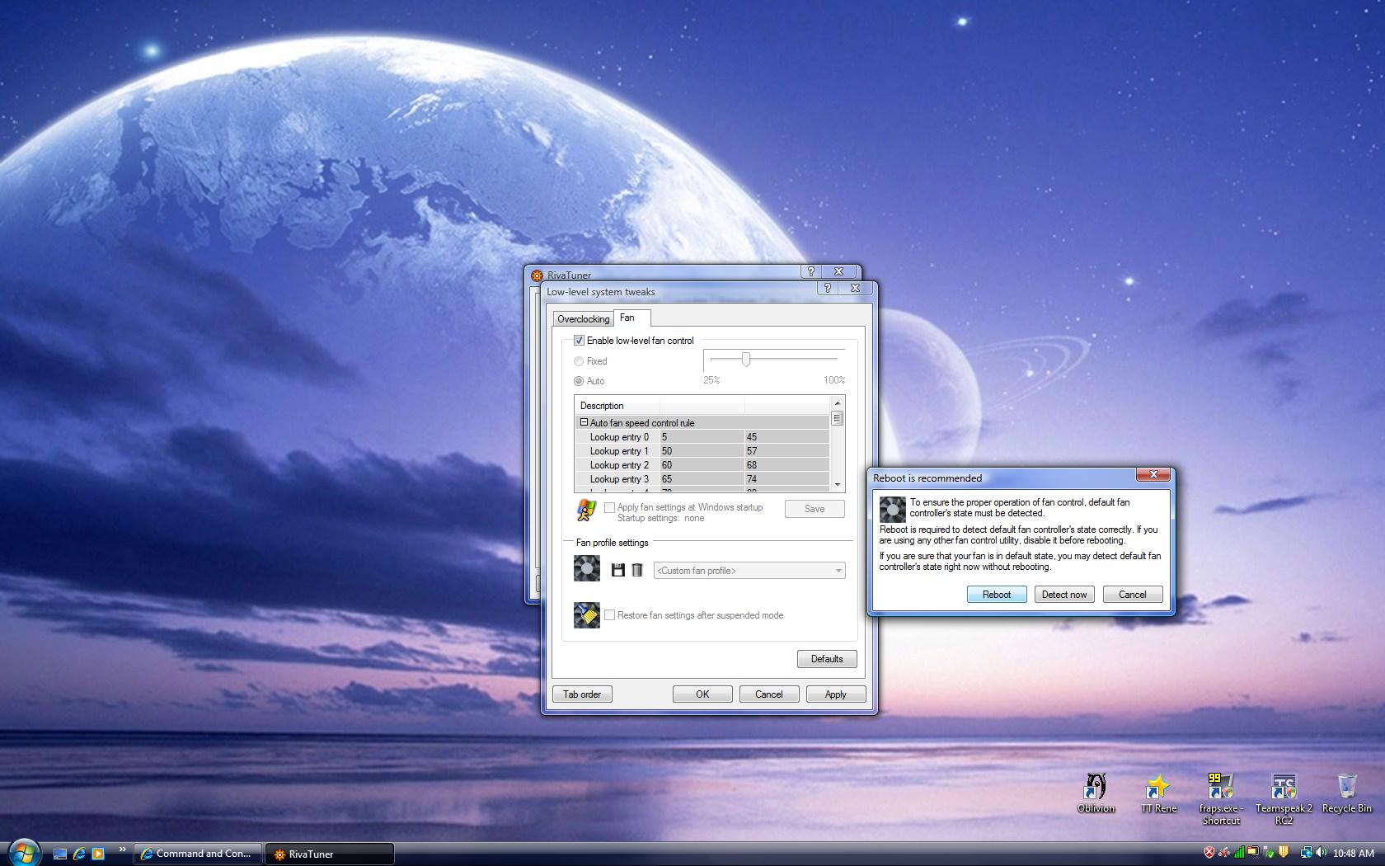The image size is (1385, 866).
Task: Click the volume speaker tray icon
Action: click(1321, 853)
